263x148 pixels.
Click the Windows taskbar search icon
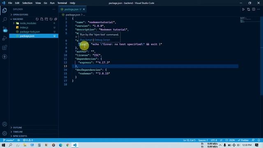tap(10, 145)
